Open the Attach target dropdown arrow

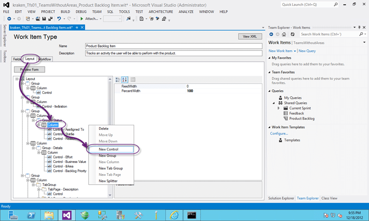pyautogui.click(x=101, y=19)
